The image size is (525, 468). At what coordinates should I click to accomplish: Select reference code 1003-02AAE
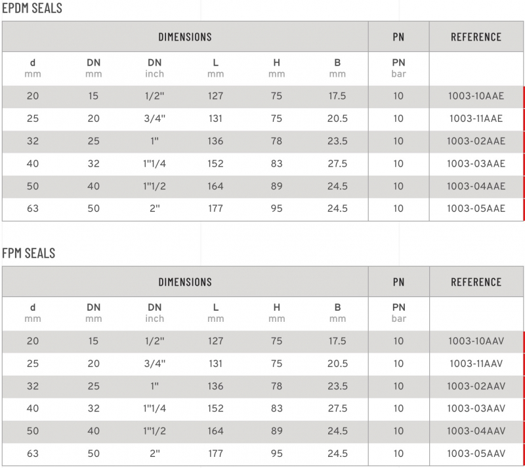[476, 141]
